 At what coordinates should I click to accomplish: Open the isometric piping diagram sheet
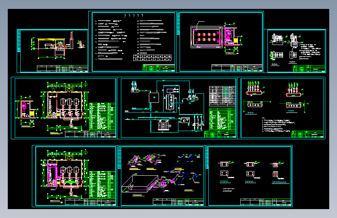pyautogui.click(x=162, y=176)
